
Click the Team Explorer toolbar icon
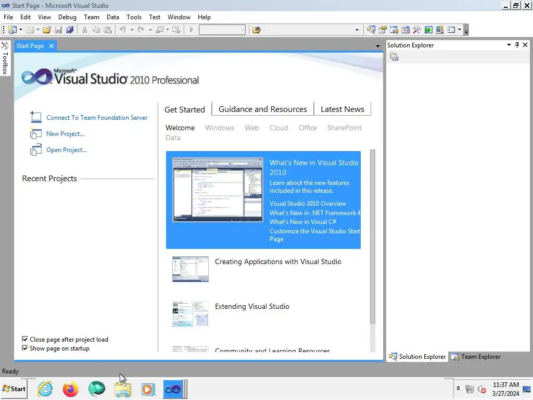click(394, 30)
